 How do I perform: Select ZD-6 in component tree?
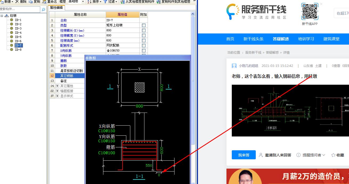tap(18, 41)
